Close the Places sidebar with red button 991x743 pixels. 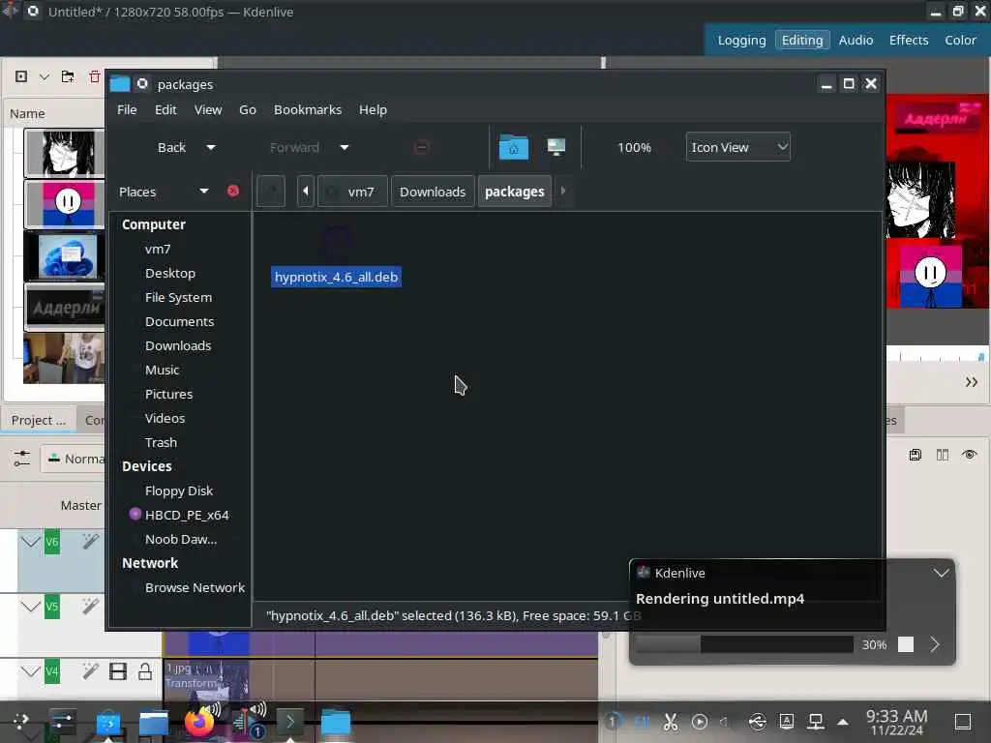point(232,191)
